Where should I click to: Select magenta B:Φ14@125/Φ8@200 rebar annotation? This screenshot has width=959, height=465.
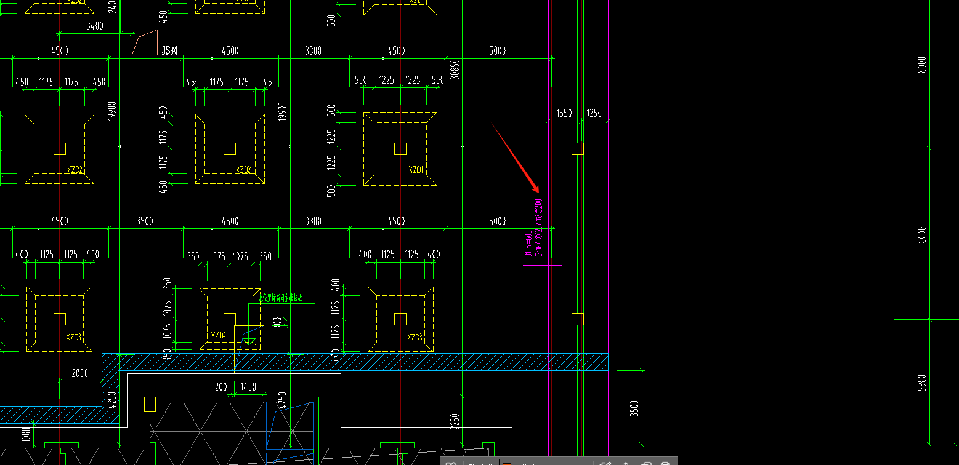point(539,227)
